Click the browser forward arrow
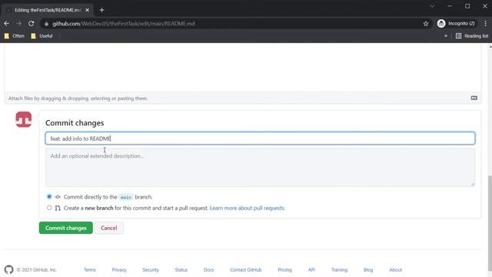 pyautogui.click(x=18, y=24)
